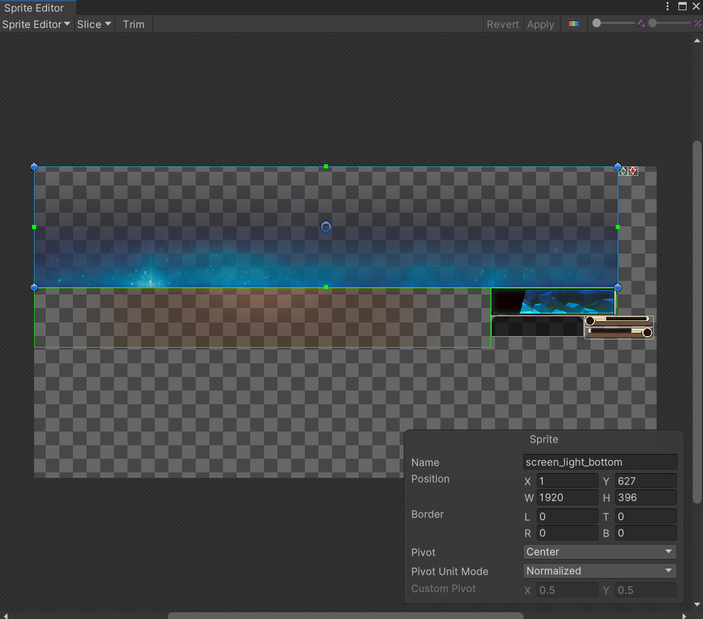Expand the Pivot Unit Mode dropdown

pyautogui.click(x=599, y=571)
